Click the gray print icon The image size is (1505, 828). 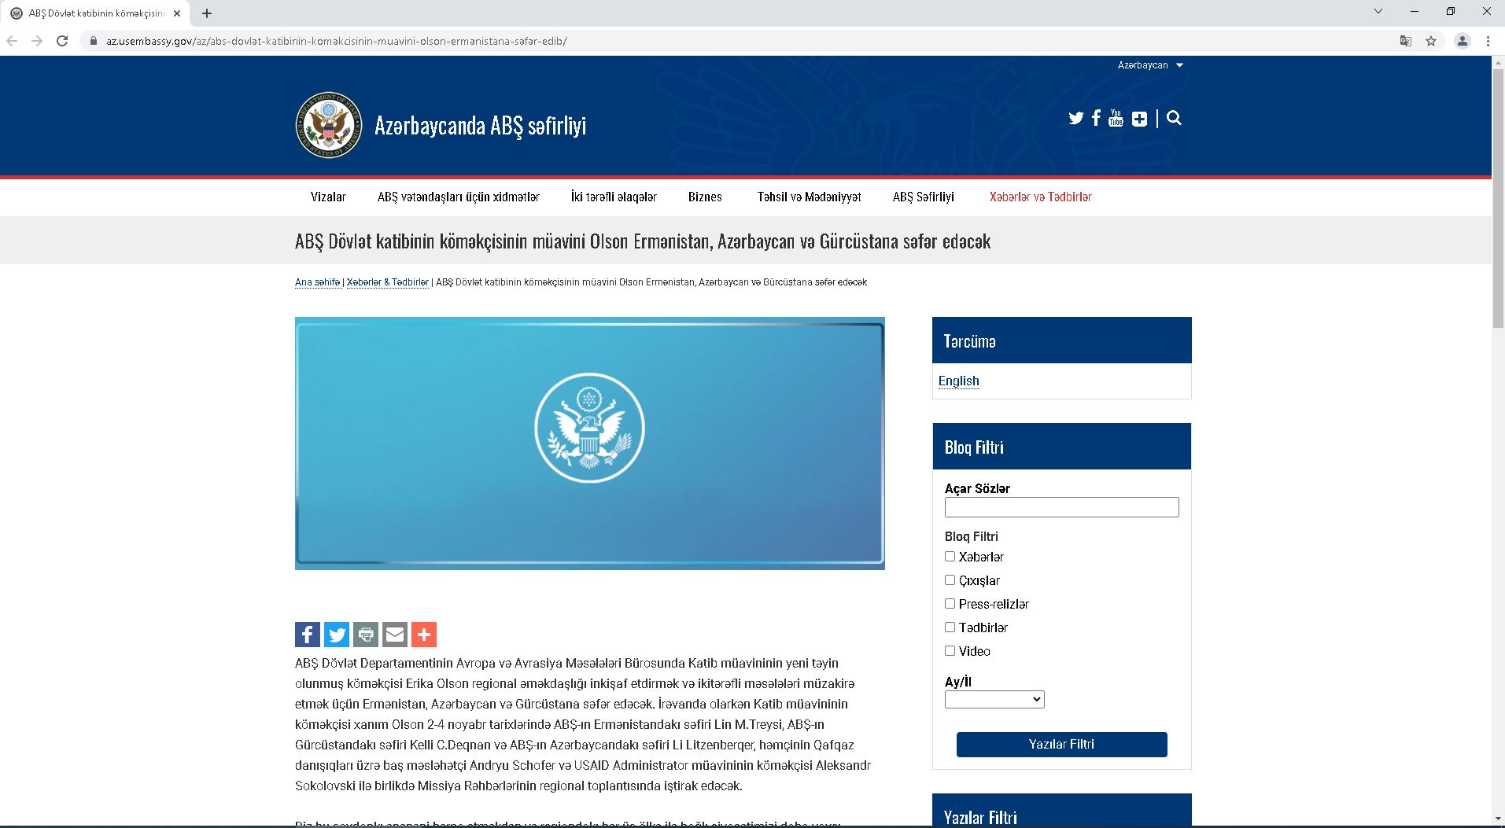[366, 635]
